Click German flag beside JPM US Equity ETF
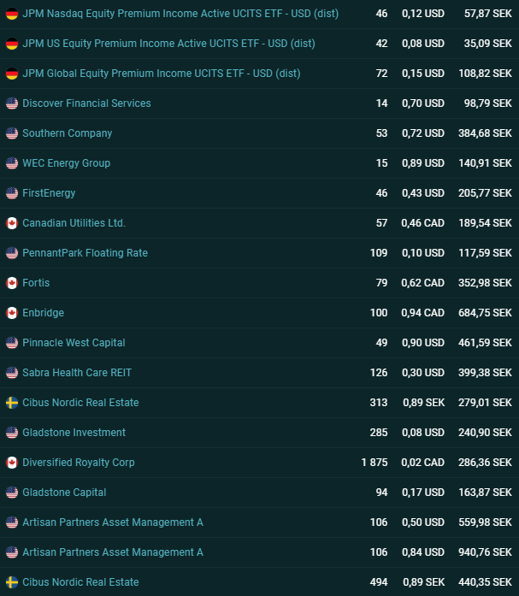This screenshot has height=596, width=519. [12, 44]
